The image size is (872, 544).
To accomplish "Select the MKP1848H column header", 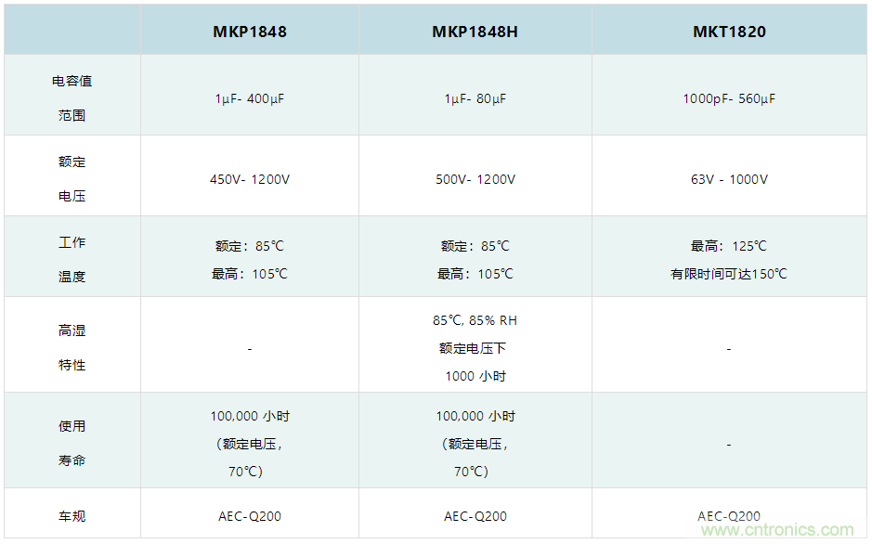I will coord(475,32).
